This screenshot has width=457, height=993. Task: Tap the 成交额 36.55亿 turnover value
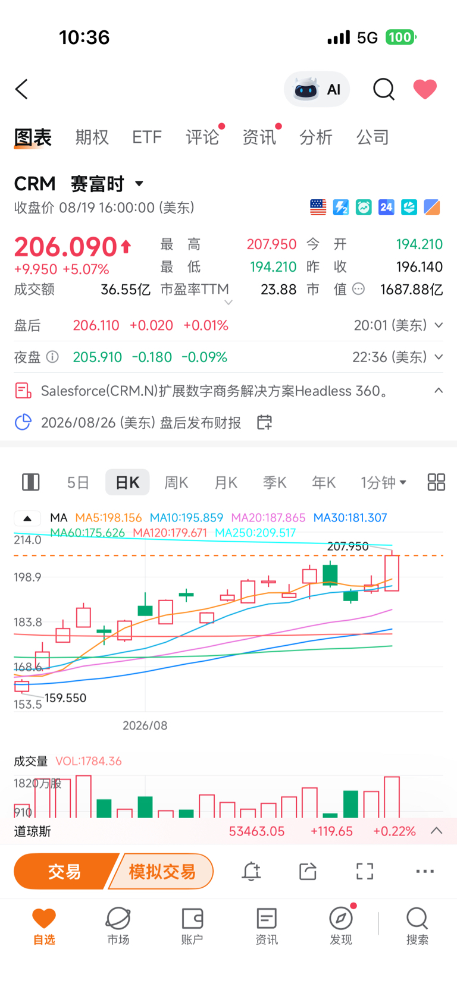tap(125, 290)
